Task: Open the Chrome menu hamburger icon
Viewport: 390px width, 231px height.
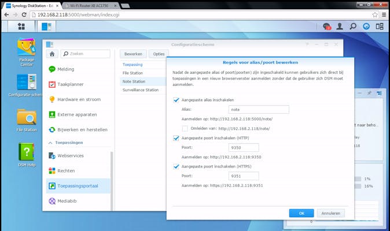Action: pos(384,15)
